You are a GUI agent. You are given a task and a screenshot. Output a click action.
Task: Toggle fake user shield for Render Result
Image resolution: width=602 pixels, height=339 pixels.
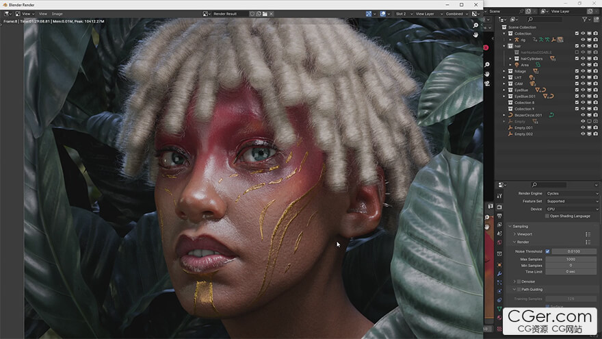pyautogui.click(x=252, y=14)
